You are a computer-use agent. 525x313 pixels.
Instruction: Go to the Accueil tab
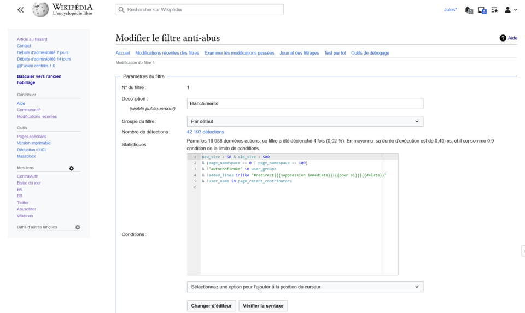click(x=122, y=53)
